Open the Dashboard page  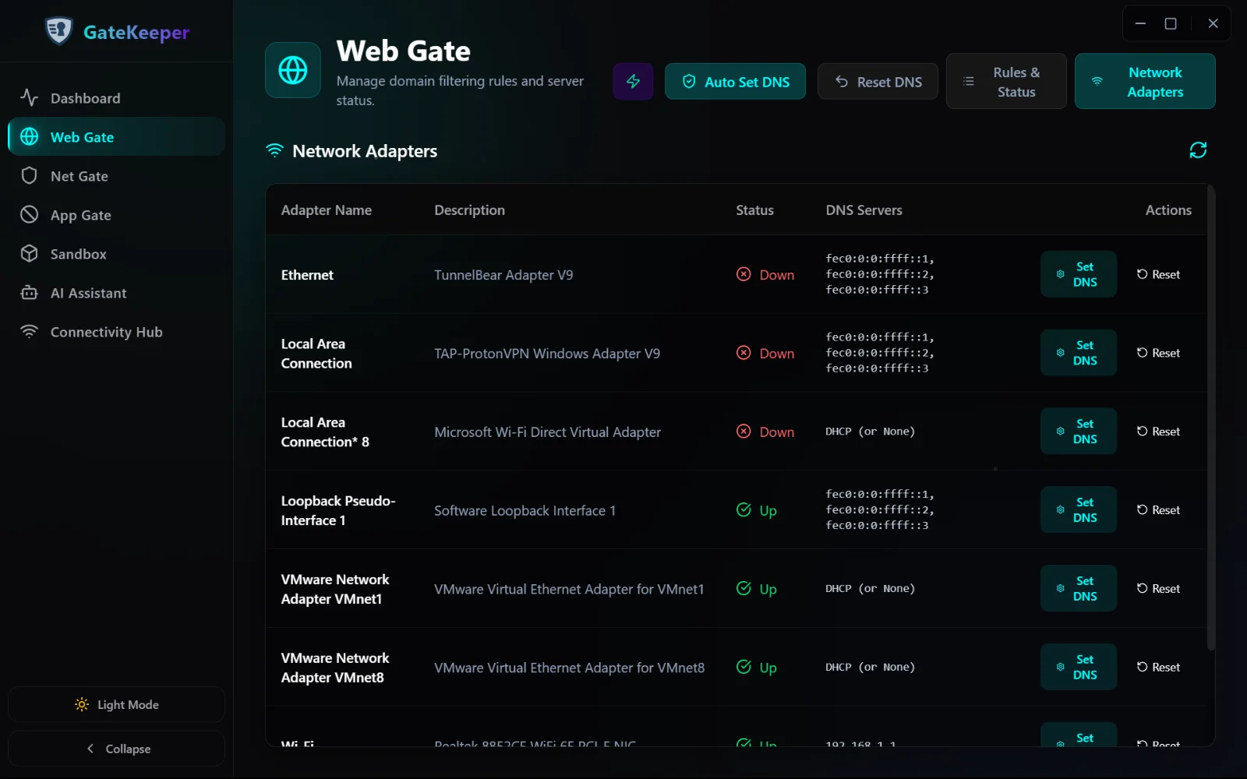click(117, 98)
